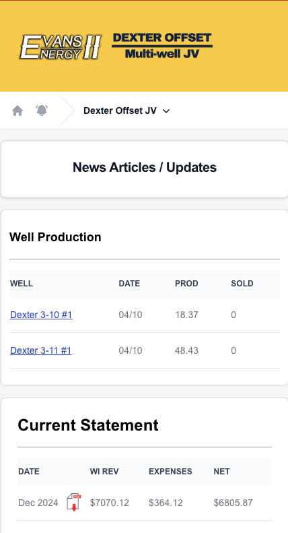Screen dimensions: 288x533
Task: Select the Dec 2024 statement date
Action: [x=38, y=503]
